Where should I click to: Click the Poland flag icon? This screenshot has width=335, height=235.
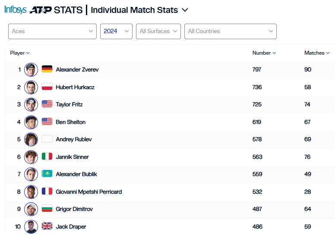click(47, 87)
